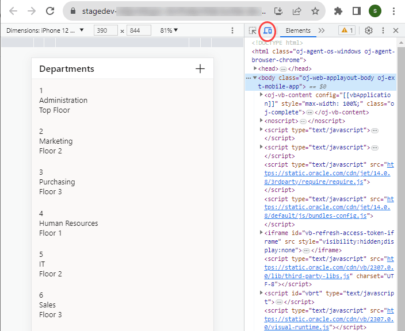Add a new department plus icon

coord(200,68)
